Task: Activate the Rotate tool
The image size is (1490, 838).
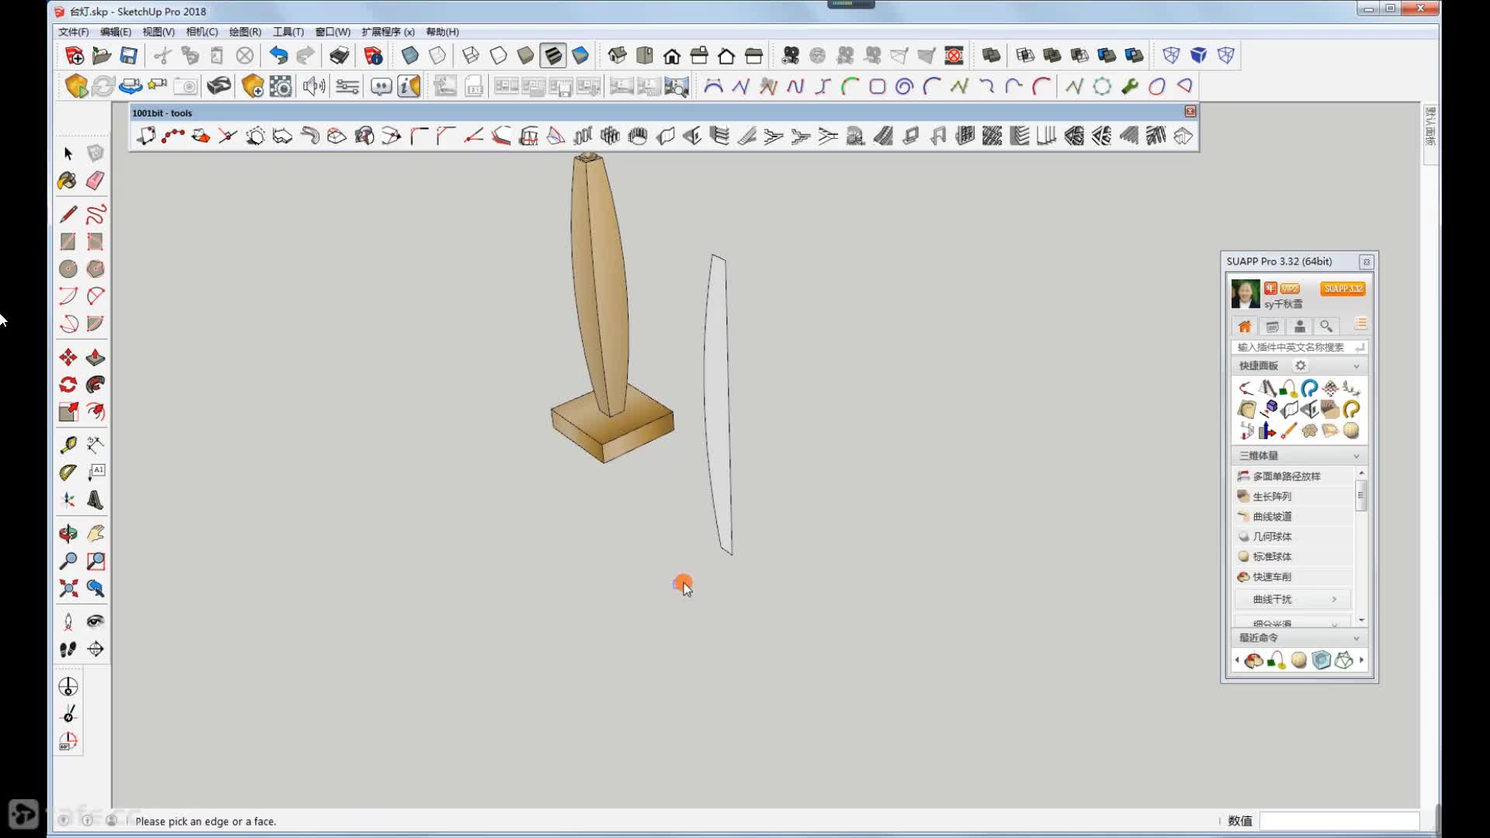Action: (x=68, y=385)
